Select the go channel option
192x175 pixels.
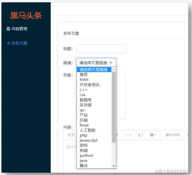[94, 110]
